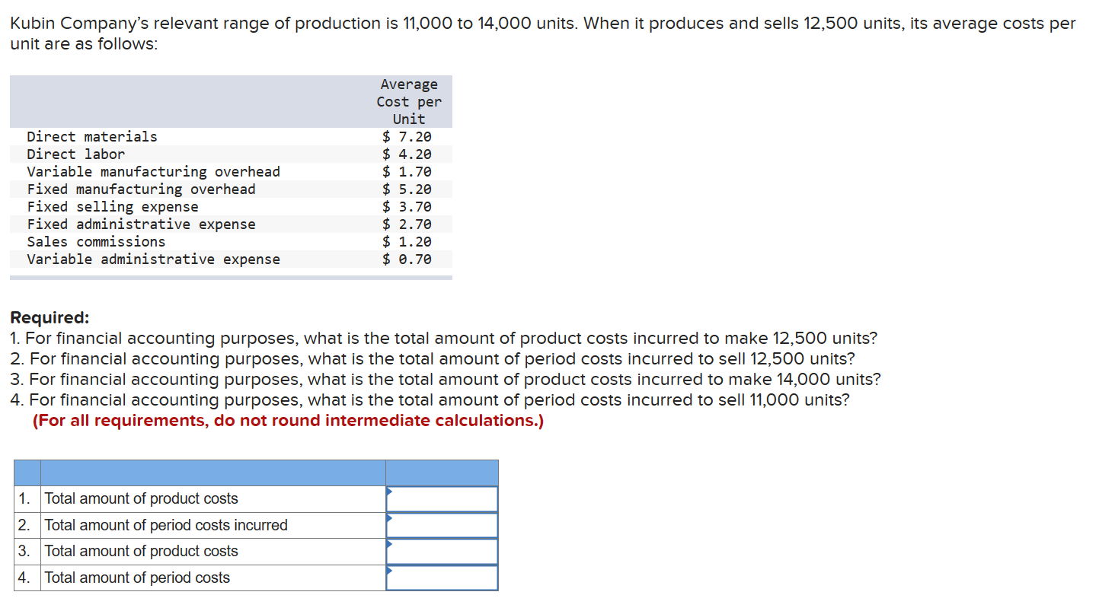Click the $ 3.70 fixed selling value
Viewport: 1099px width, 611px height.
[x=407, y=207]
